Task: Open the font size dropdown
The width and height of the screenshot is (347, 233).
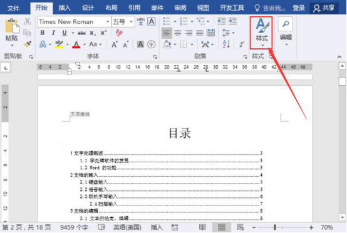Action: (132, 22)
